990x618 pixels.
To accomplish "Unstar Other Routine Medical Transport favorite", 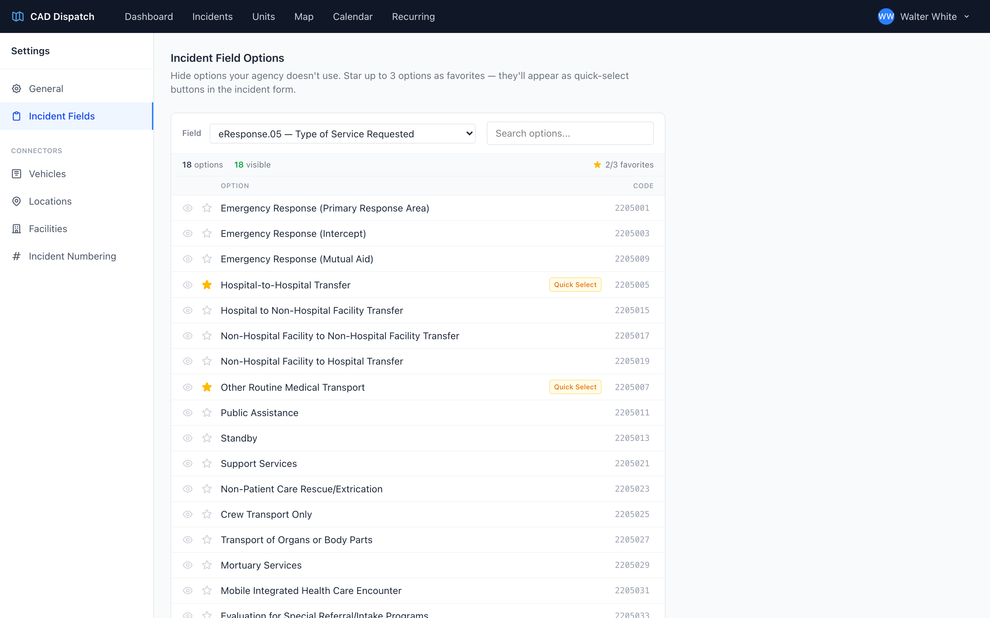I will (207, 387).
